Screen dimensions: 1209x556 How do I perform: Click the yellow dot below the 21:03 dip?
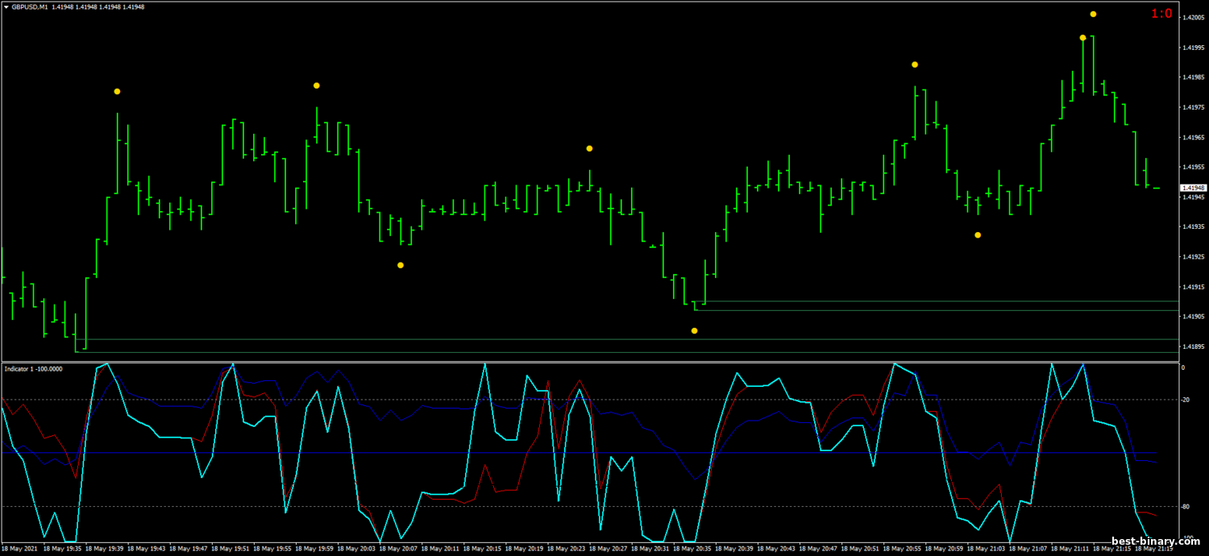click(978, 235)
